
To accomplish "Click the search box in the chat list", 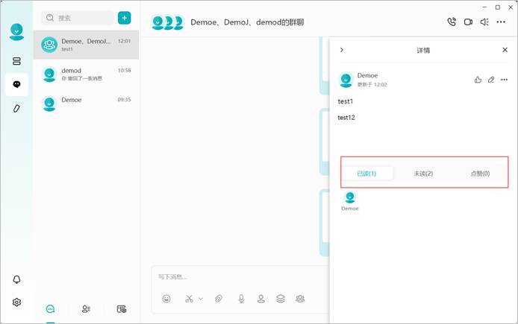I will pyautogui.click(x=78, y=18).
